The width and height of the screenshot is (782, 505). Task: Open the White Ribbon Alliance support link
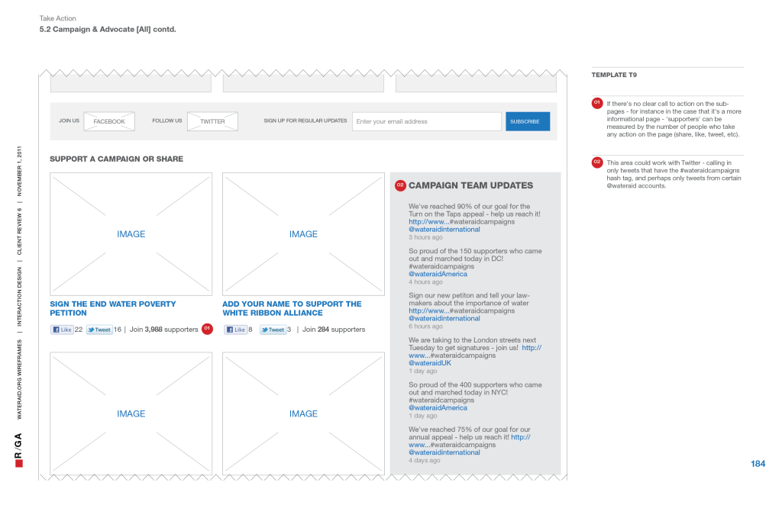[292, 308]
